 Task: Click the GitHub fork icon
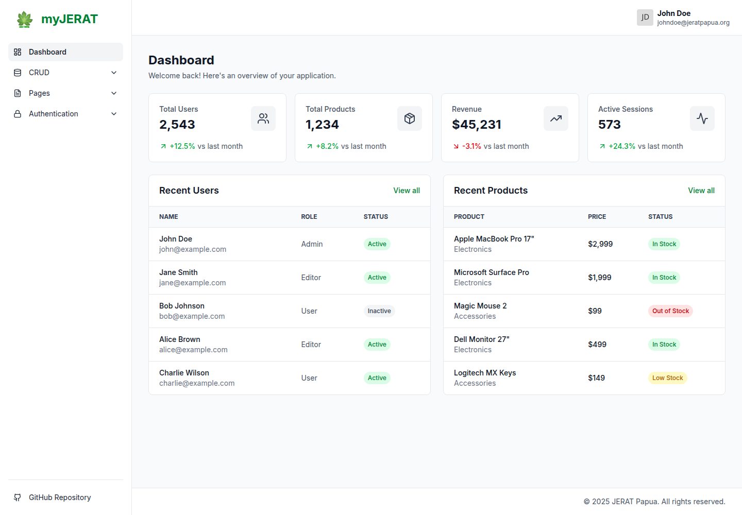pyautogui.click(x=18, y=497)
